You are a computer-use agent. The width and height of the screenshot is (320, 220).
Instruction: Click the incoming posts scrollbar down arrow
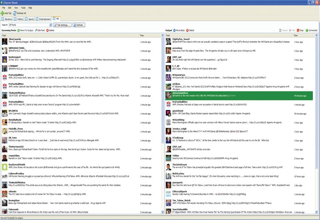163,212
